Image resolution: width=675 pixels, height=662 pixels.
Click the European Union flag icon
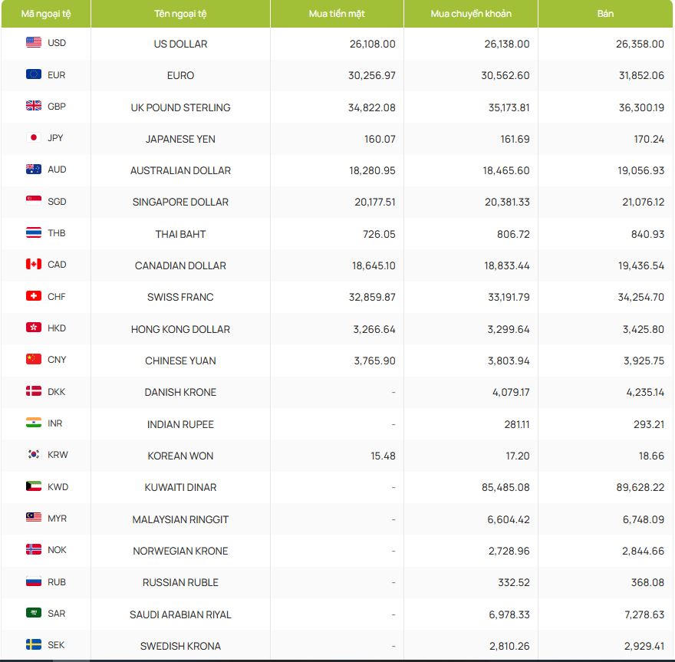tap(34, 74)
